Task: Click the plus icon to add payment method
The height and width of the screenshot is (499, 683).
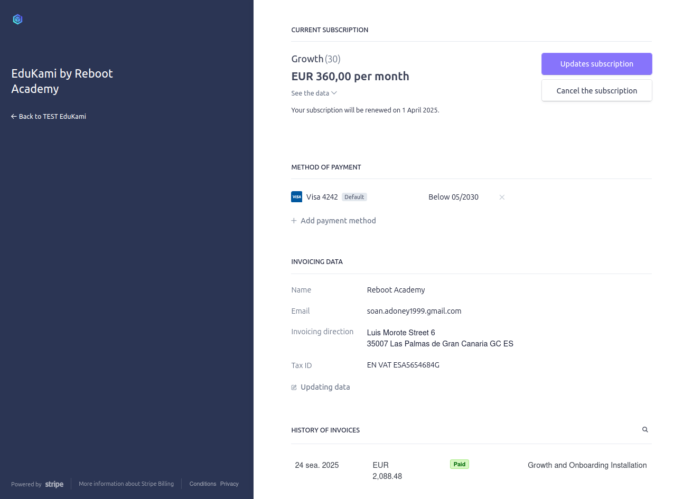Action: 294,221
